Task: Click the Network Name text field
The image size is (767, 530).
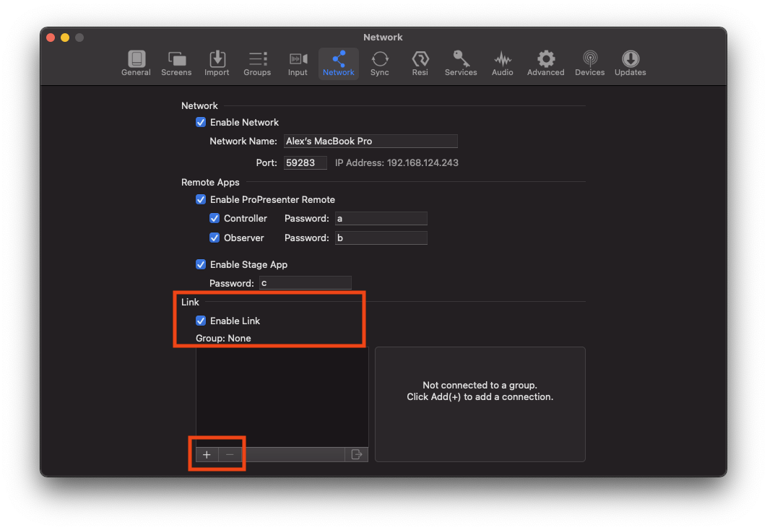Action: tap(370, 142)
